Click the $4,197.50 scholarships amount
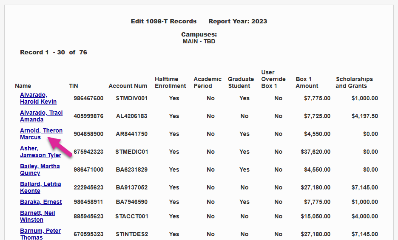Image resolution: width=398 pixels, height=240 pixels. pyautogui.click(x=364, y=116)
